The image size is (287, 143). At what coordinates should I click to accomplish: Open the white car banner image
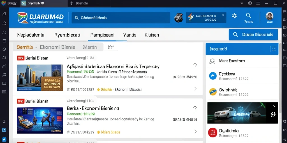pos(243,113)
